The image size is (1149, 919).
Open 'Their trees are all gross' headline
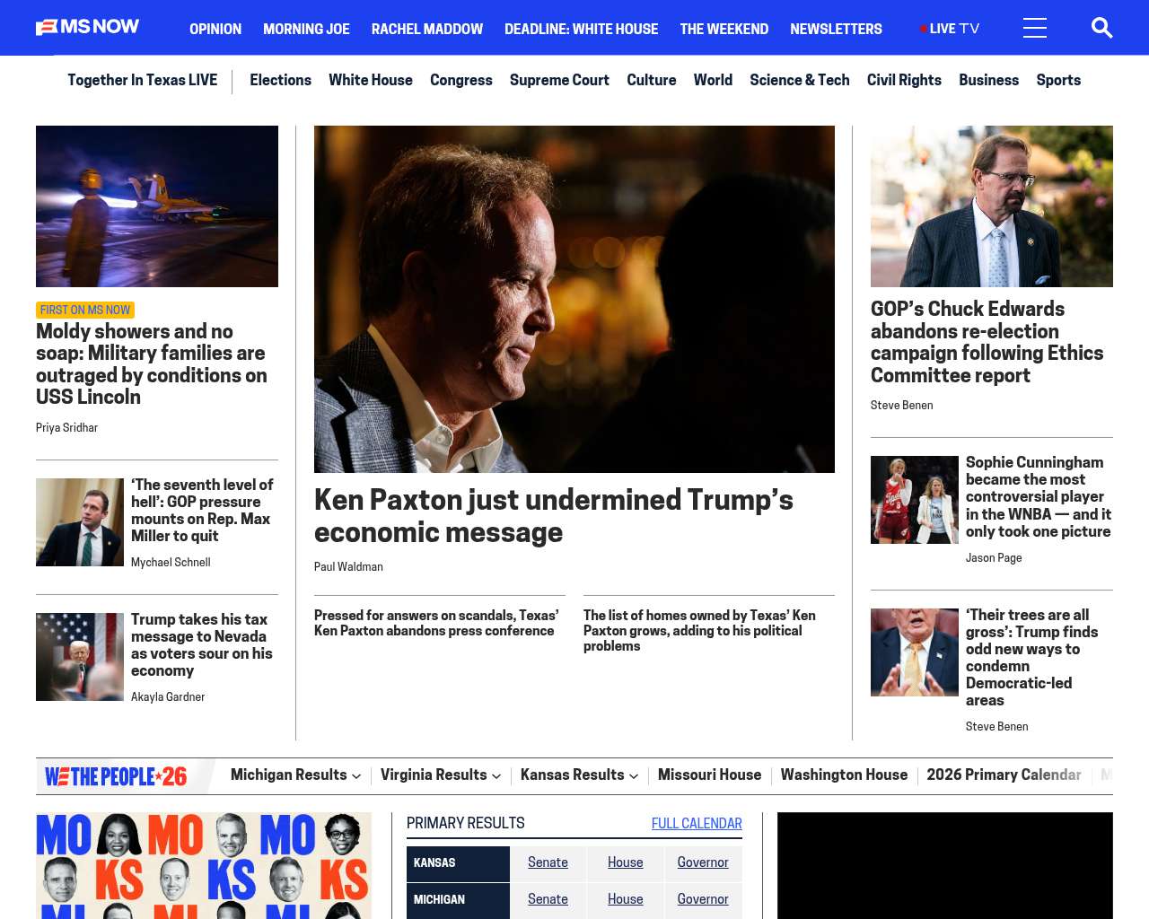coord(1032,658)
